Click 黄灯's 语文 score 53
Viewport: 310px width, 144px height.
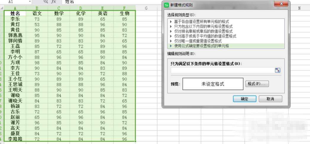tap(37, 24)
